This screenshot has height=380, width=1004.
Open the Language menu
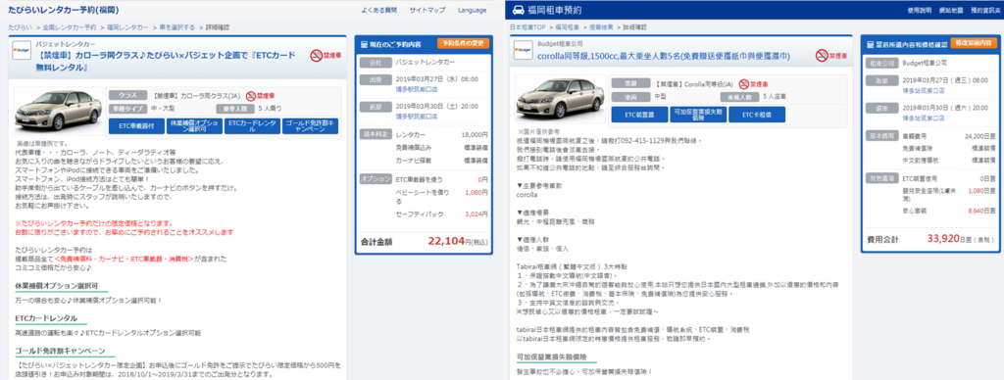[472, 11]
